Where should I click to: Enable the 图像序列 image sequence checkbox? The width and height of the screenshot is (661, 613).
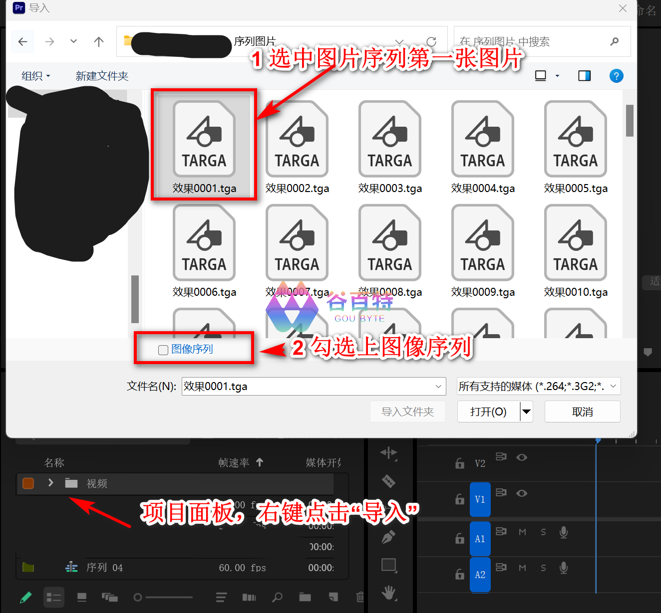point(163,350)
